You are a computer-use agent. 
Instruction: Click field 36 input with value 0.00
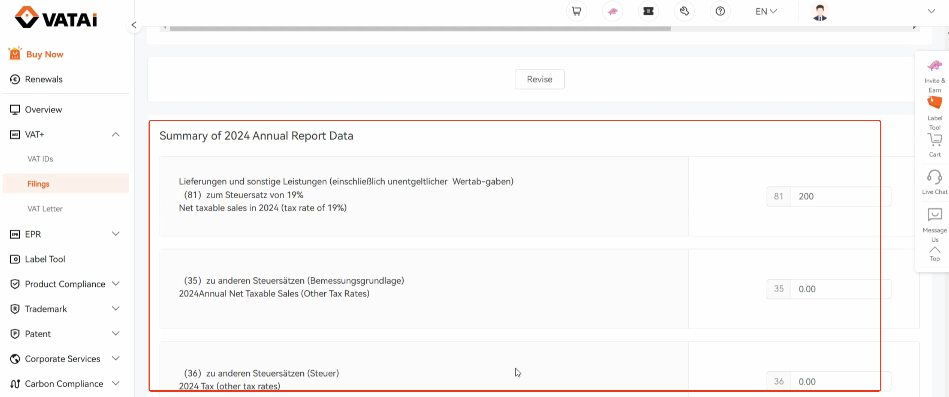click(x=841, y=382)
